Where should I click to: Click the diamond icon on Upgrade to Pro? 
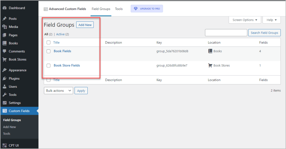tap(136, 9)
